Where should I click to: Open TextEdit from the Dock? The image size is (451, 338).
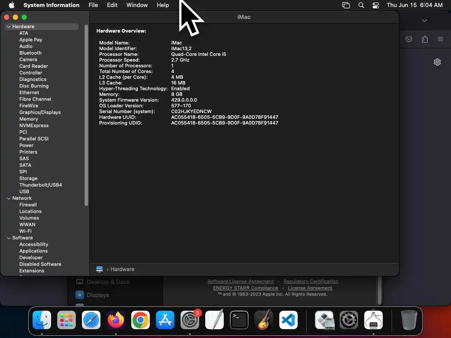pyautogui.click(x=214, y=320)
